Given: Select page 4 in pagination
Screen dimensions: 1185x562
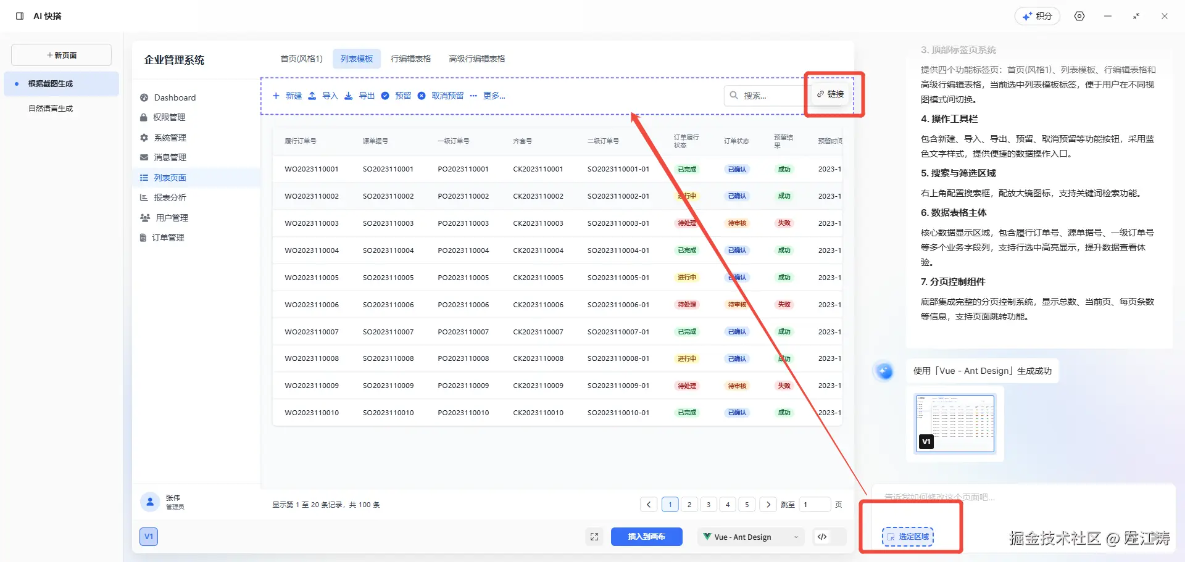Looking at the screenshot, I should coord(728,505).
